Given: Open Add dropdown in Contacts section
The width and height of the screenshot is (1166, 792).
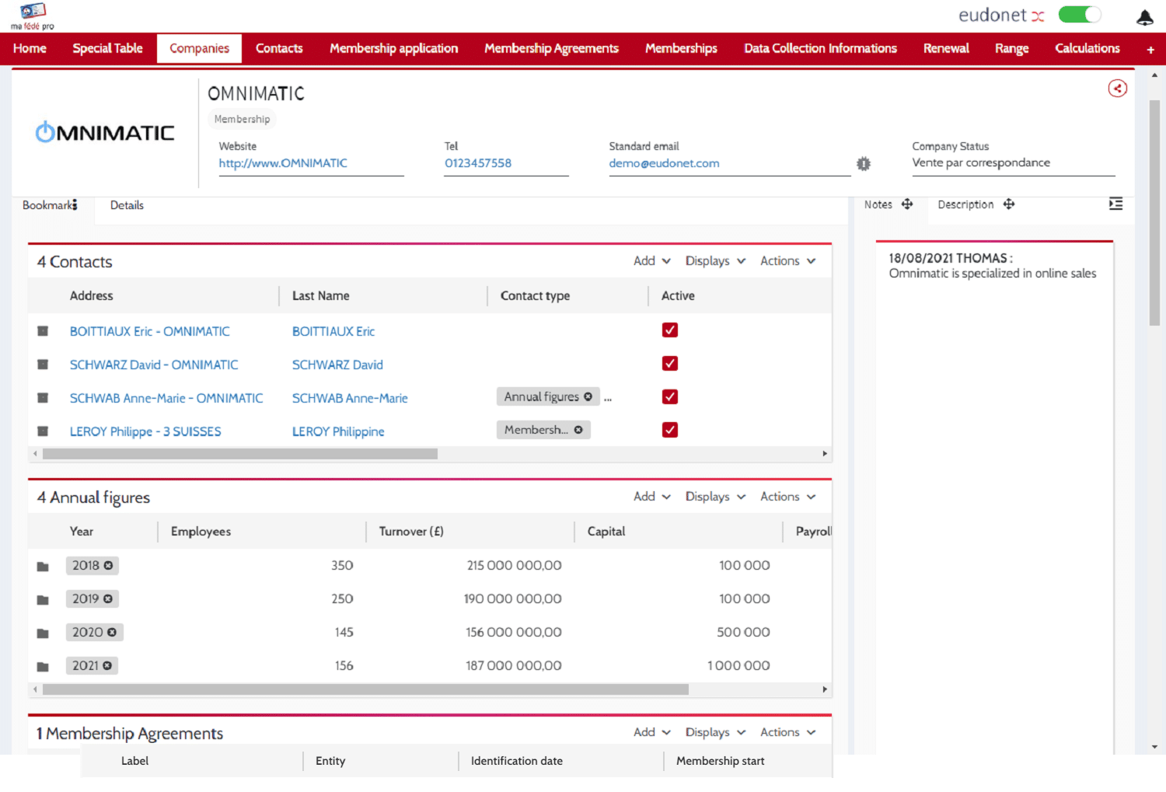Looking at the screenshot, I should (x=651, y=261).
